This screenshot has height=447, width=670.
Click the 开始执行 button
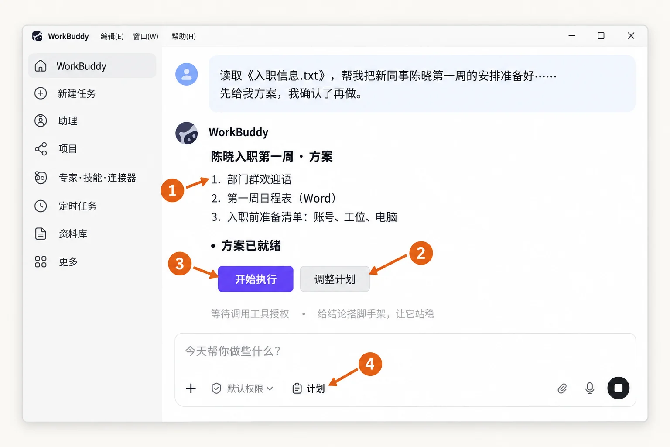256,279
